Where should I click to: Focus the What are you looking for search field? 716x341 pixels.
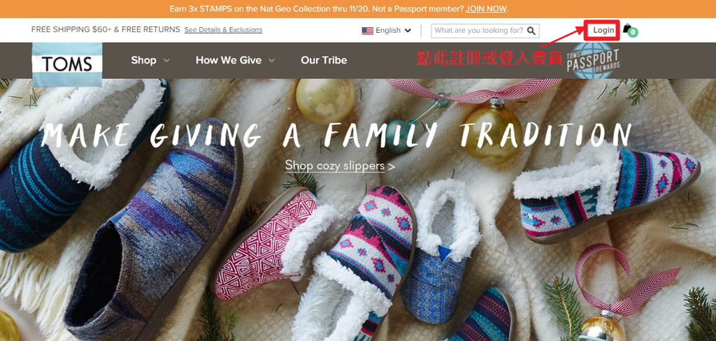[478, 31]
